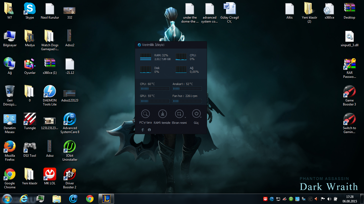Open Chrome from the taskbar

click(90, 199)
